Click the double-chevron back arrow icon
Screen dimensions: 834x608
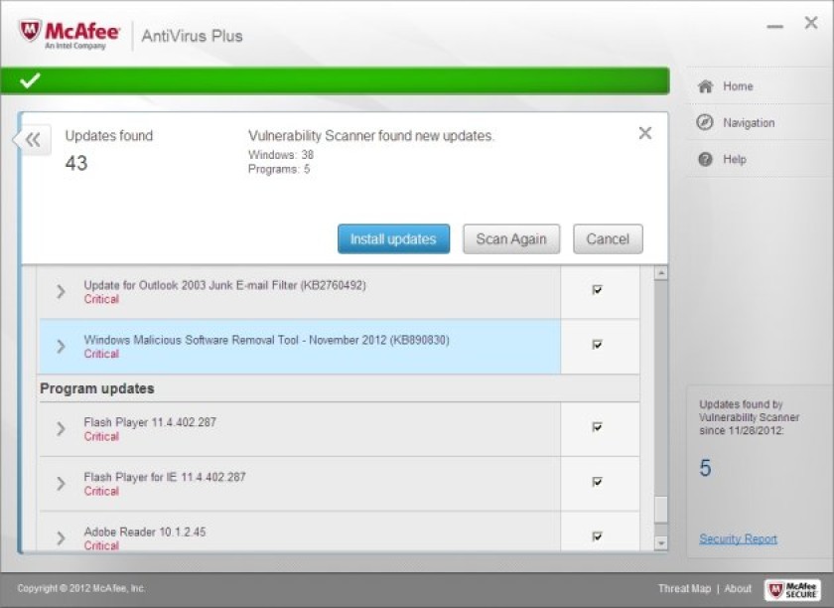[33, 140]
